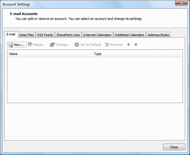Sort accounts by the Type column header
This screenshot has height=155, width=190.
pyautogui.click(x=135, y=54)
